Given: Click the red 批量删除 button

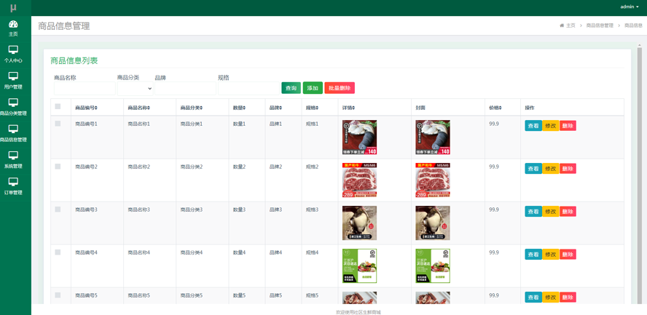Looking at the screenshot, I should click(340, 88).
